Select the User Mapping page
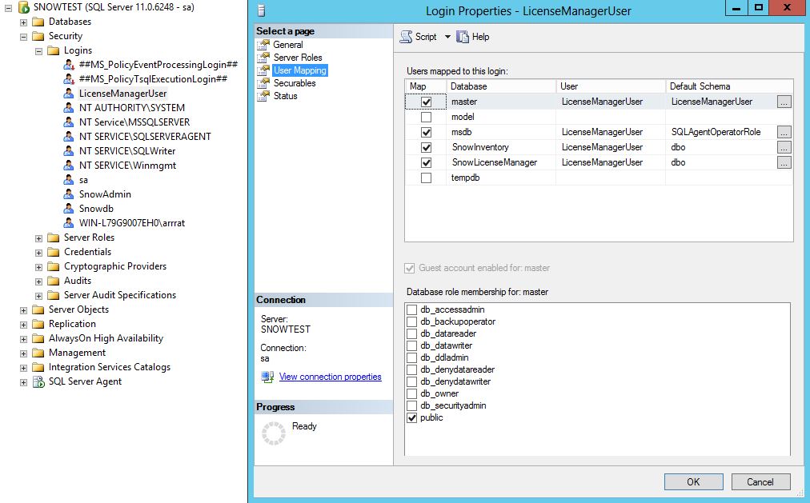The image size is (810, 503). point(299,70)
